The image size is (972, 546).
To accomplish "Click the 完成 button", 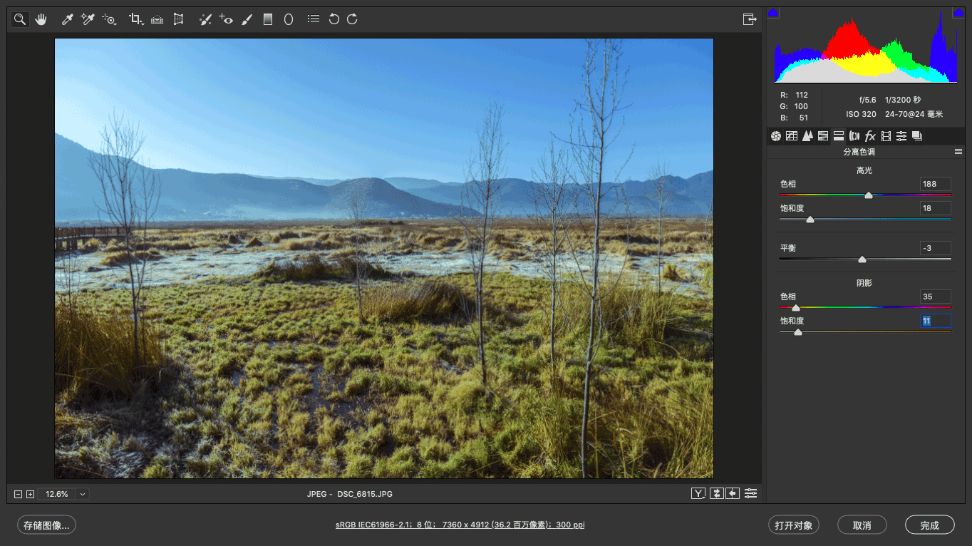I will pos(930,525).
